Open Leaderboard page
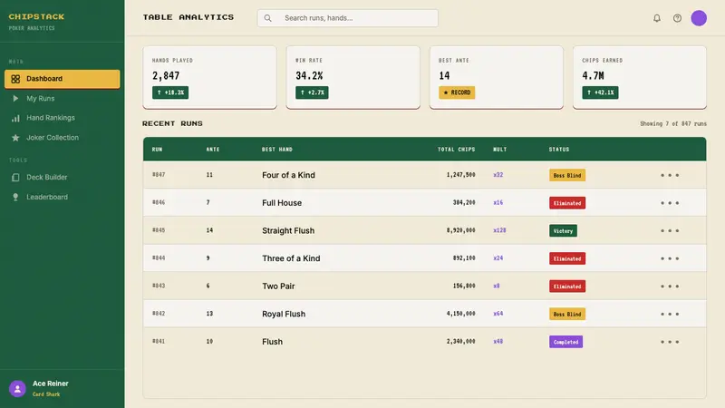Image resolution: width=725 pixels, height=408 pixels. click(62, 197)
